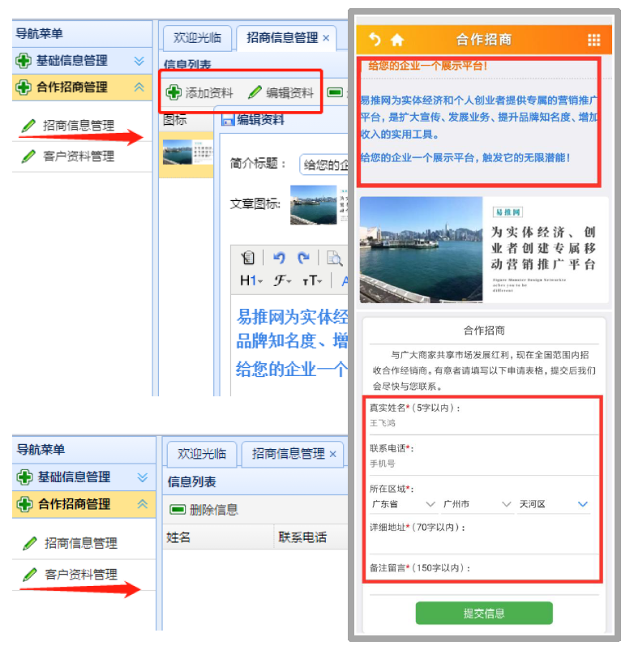Click the save disk icon beside 编辑资料 dialog title
Viewport: 634px width, 650px height.
(x=228, y=120)
